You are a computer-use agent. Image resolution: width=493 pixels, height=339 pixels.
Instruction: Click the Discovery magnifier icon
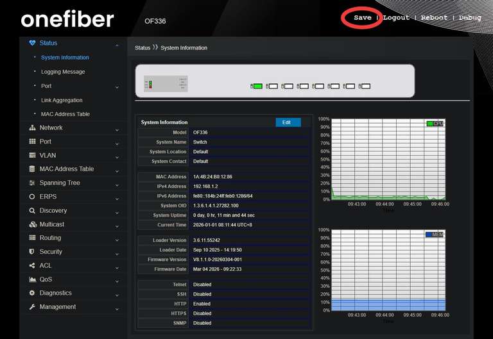(32, 211)
